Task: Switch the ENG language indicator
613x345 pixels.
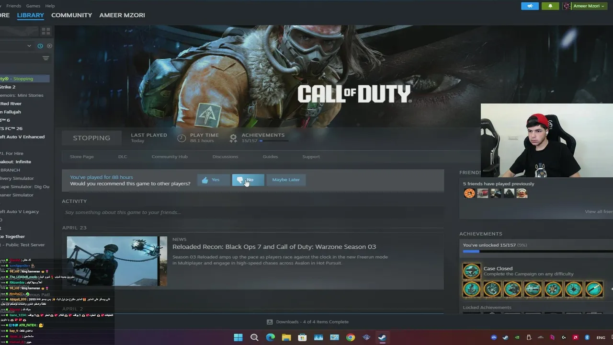Action: [x=601, y=337]
